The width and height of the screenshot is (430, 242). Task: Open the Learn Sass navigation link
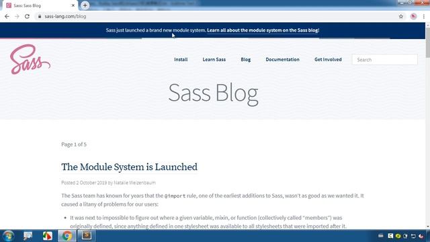tap(214, 60)
